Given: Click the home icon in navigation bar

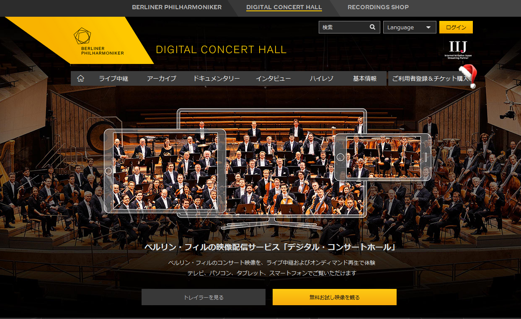Looking at the screenshot, I should pyautogui.click(x=81, y=78).
